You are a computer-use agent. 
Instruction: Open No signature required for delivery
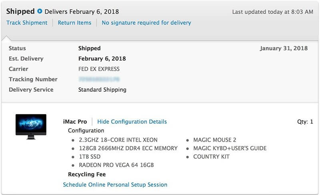click(146, 23)
